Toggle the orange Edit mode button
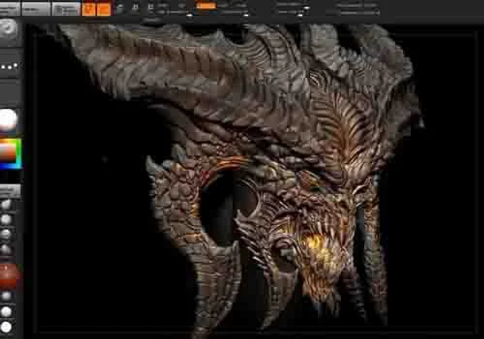The height and width of the screenshot is (339, 484). 88,9
